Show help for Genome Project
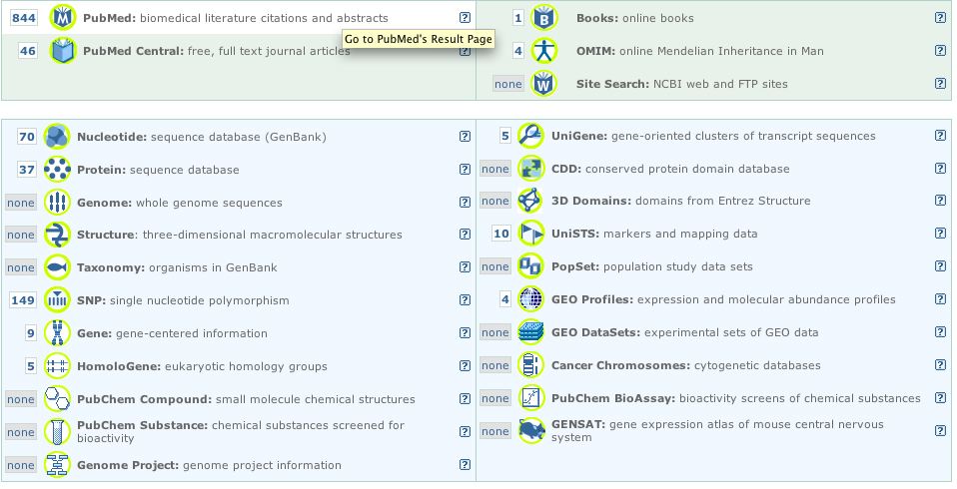The height and width of the screenshot is (489, 957). pyautogui.click(x=466, y=465)
